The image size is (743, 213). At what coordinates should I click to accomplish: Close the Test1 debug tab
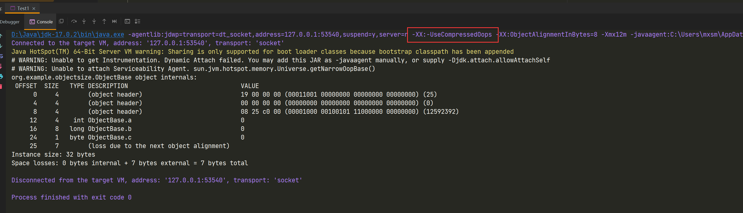34,9
